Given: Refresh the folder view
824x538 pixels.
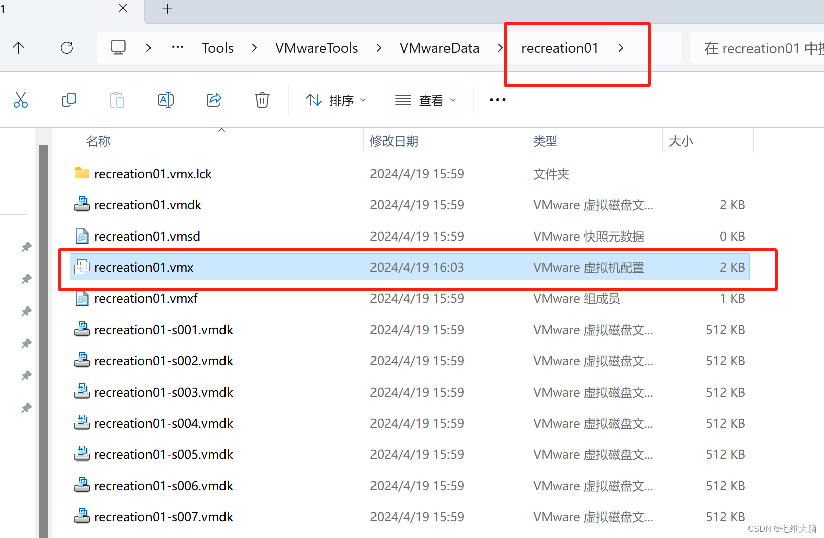Looking at the screenshot, I should pos(67,48).
